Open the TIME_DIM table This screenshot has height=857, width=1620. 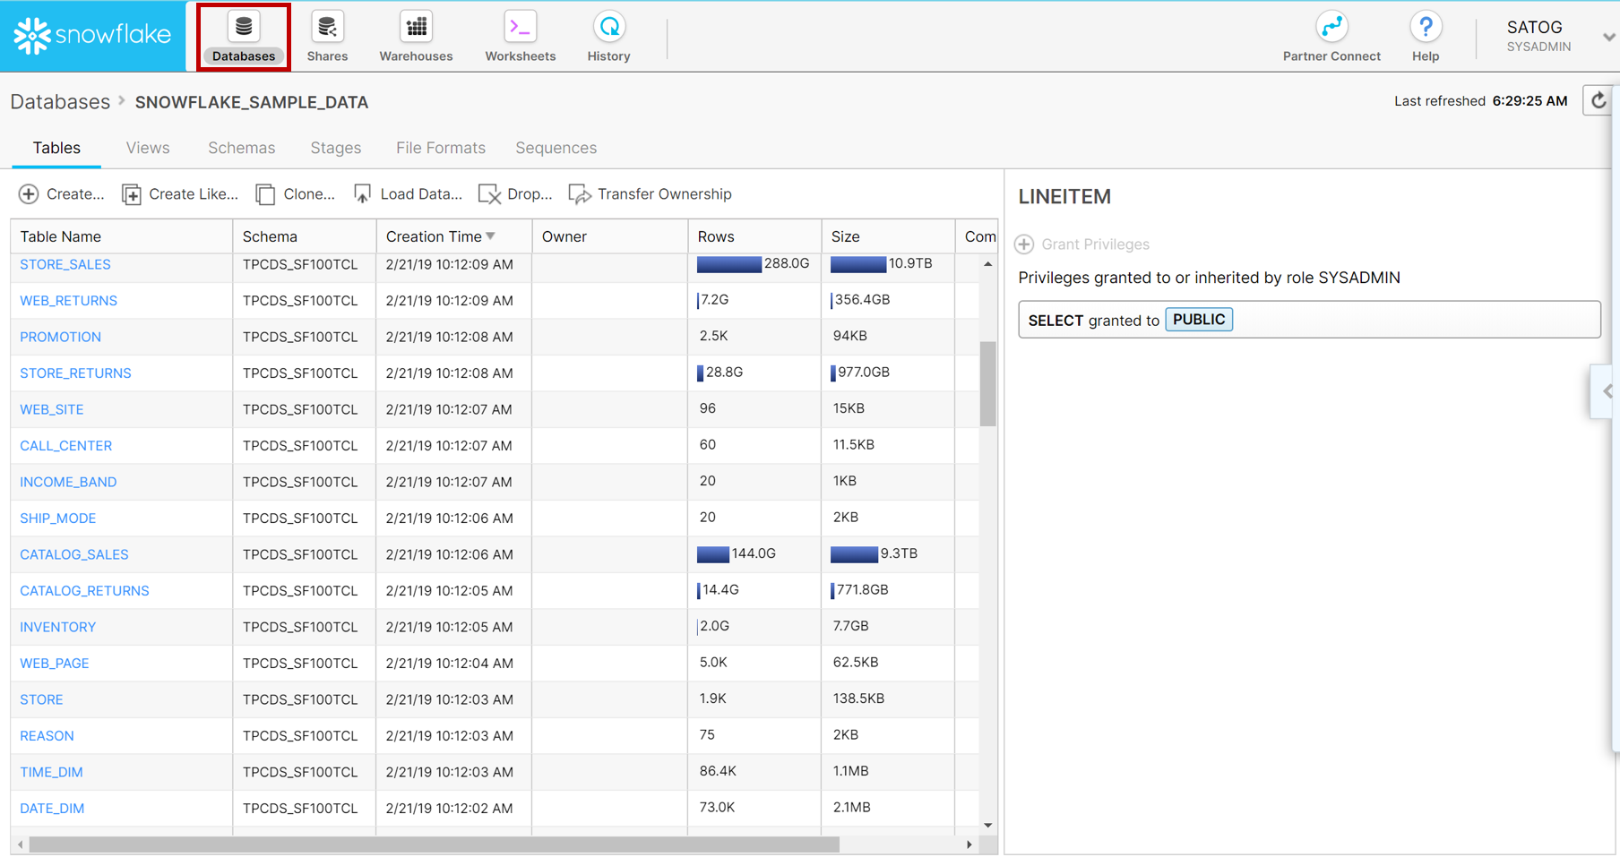[51, 772]
